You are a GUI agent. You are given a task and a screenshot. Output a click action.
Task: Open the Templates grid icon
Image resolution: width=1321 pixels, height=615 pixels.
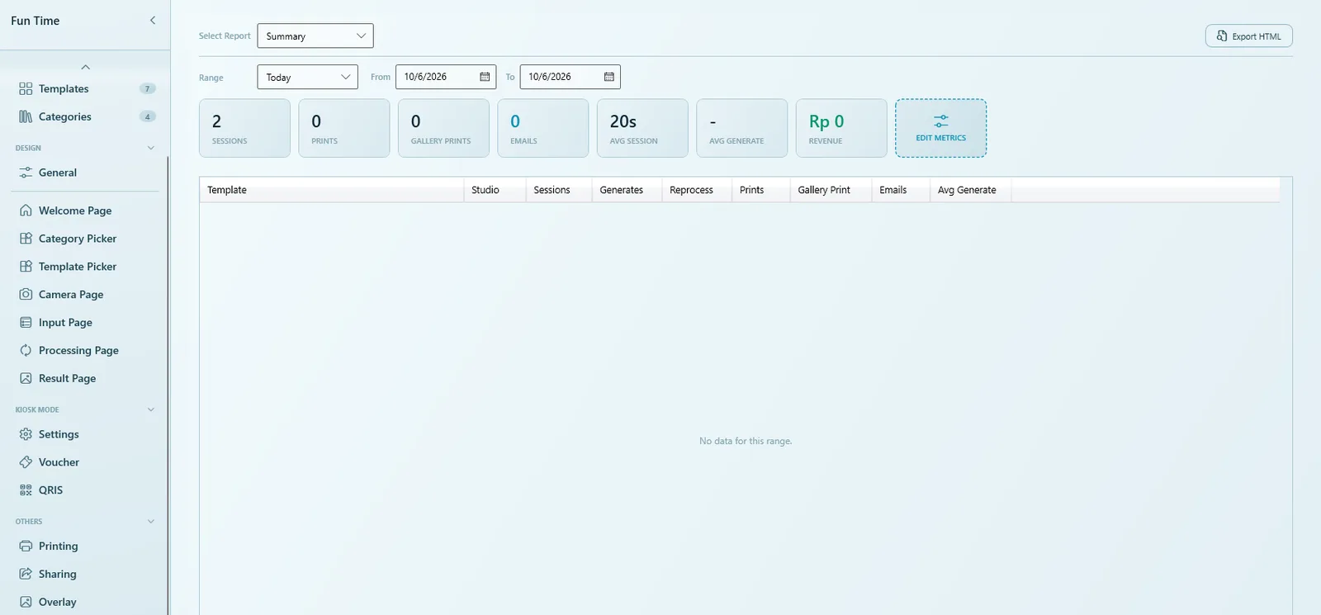[x=26, y=88]
